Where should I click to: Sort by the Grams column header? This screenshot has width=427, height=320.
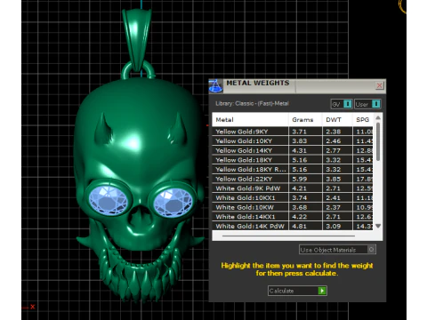coord(305,120)
